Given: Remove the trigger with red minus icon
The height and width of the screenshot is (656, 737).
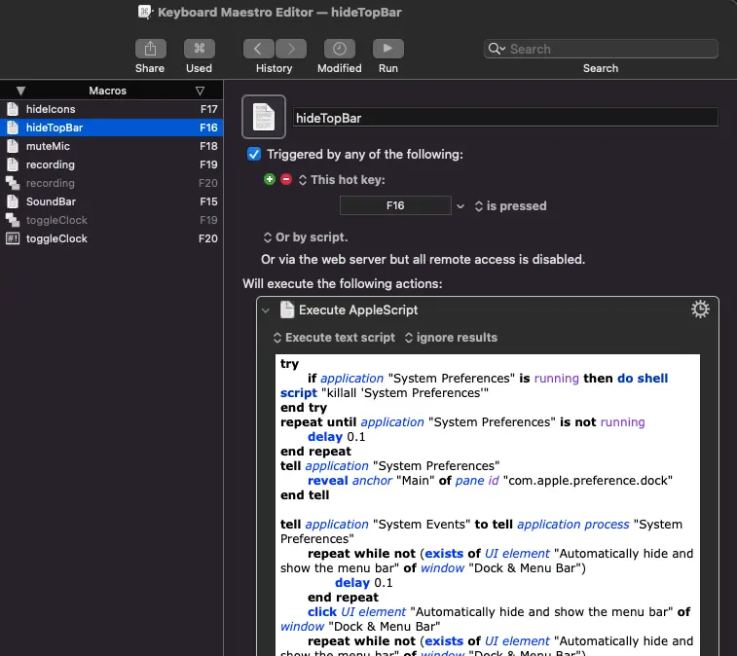Looking at the screenshot, I should pyautogui.click(x=286, y=179).
